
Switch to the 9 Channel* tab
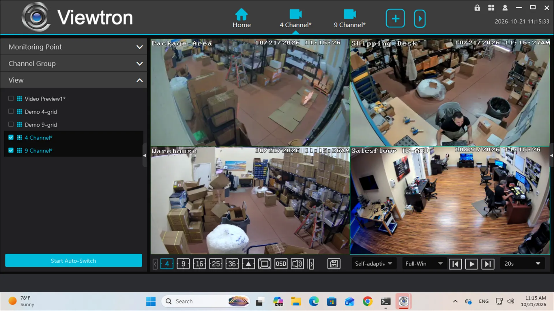click(x=350, y=18)
